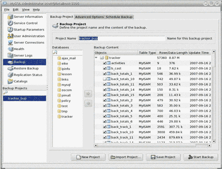Click the add-to-backup right arrow button
Viewport: 222px width, 169px height.
point(88,94)
